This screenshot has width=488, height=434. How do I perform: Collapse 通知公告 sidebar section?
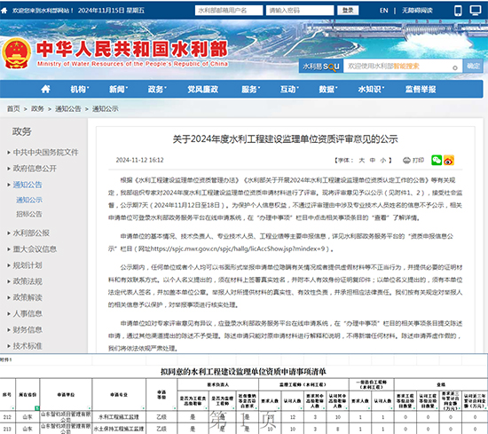(28, 185)
